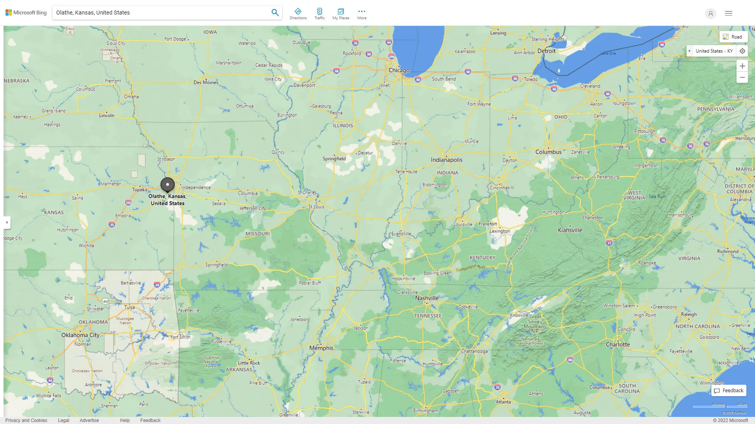Viewport: 755px width, 424px height.
Task: Open the Privacy and Cookies link
Action: (x=26, y=420)
